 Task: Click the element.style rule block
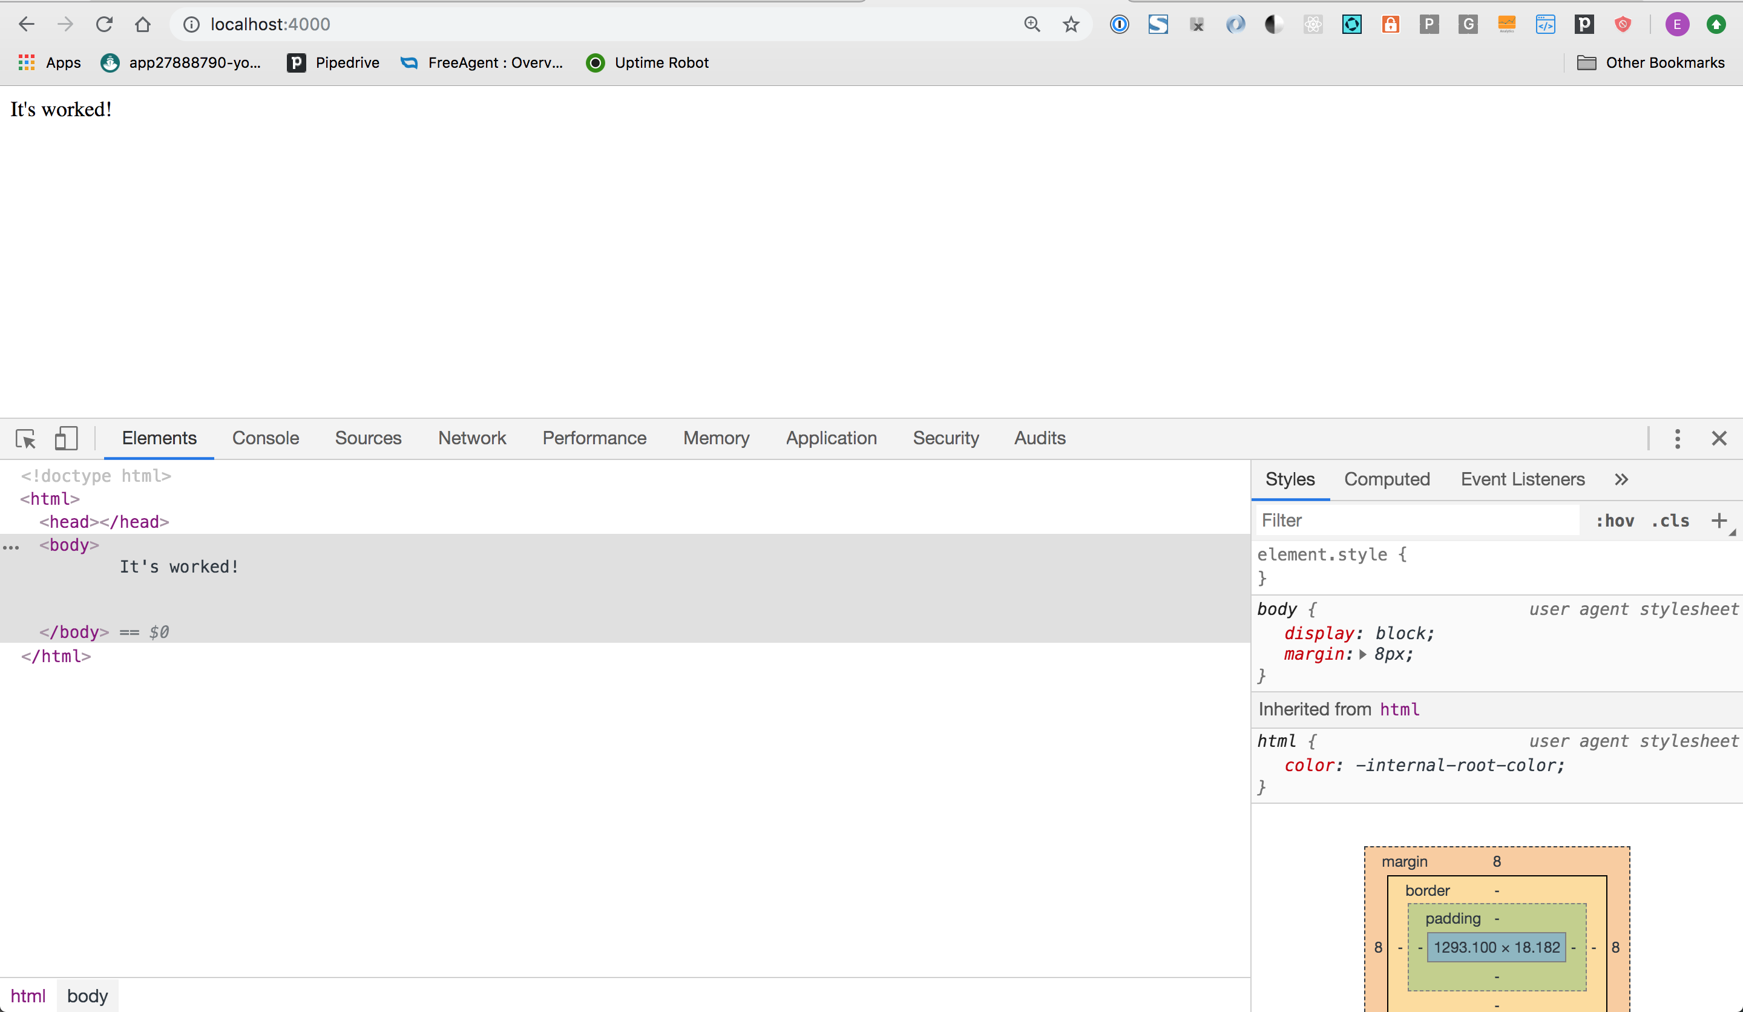[1496, 566]
